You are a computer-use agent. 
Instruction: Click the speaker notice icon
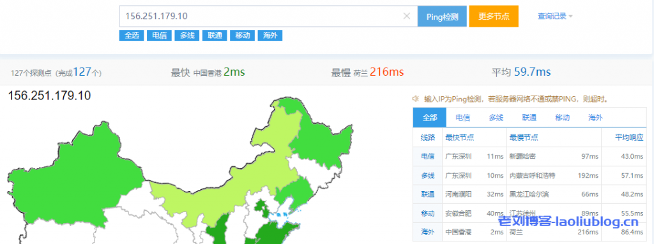(415, 99)
